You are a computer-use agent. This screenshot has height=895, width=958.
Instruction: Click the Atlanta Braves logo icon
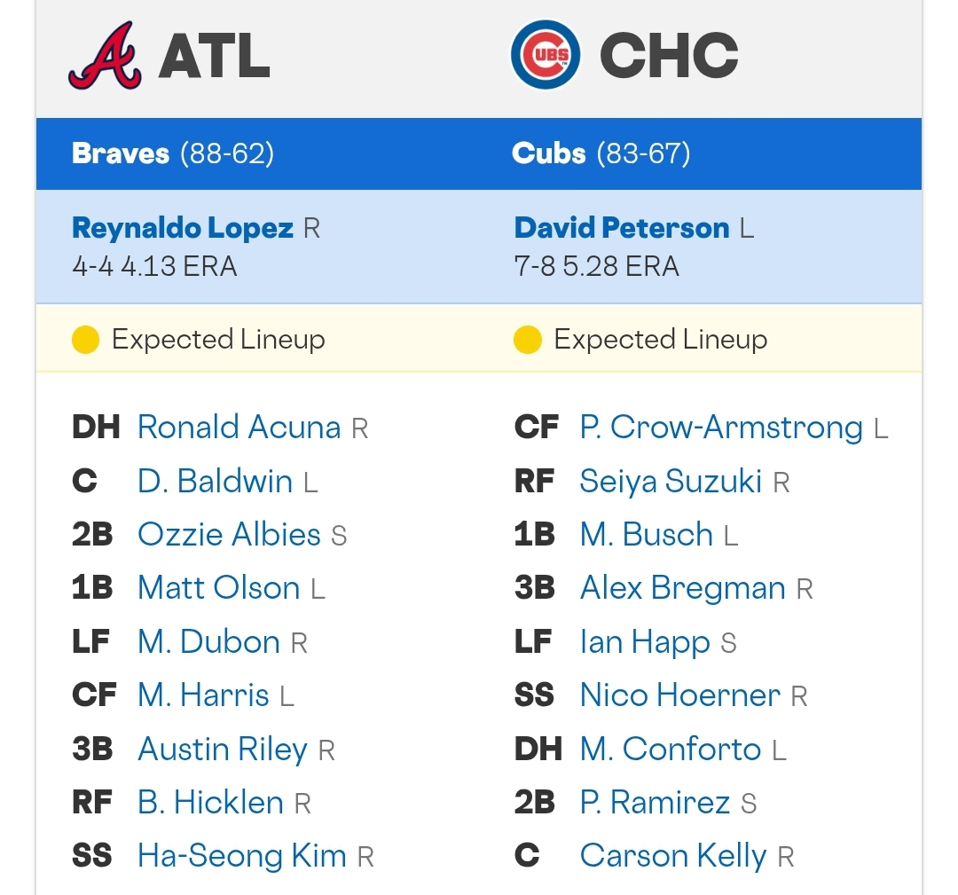(105, 55)
